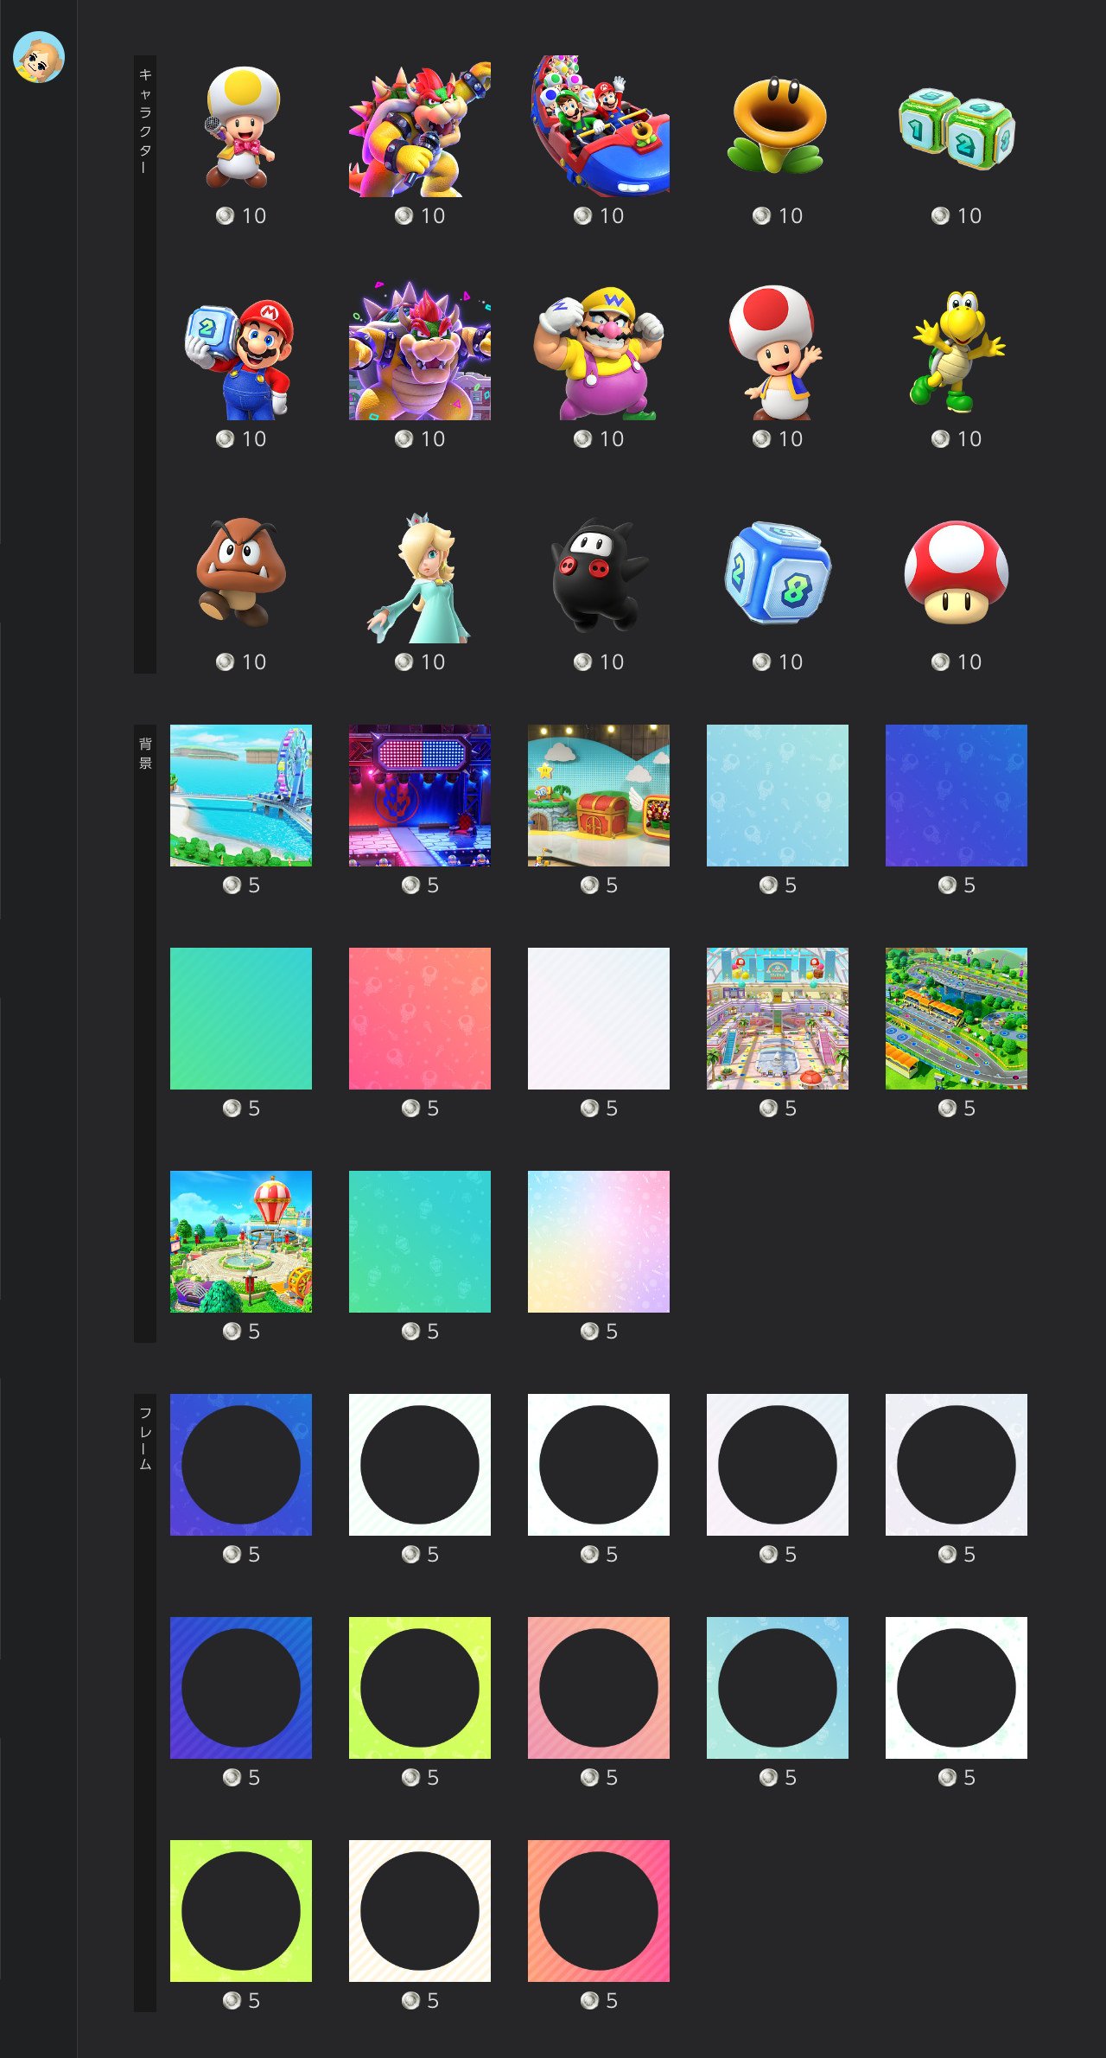Choose the blue frame with faint character pattern
This screenshot has width=1106, height=2058.
[241, 1465]
